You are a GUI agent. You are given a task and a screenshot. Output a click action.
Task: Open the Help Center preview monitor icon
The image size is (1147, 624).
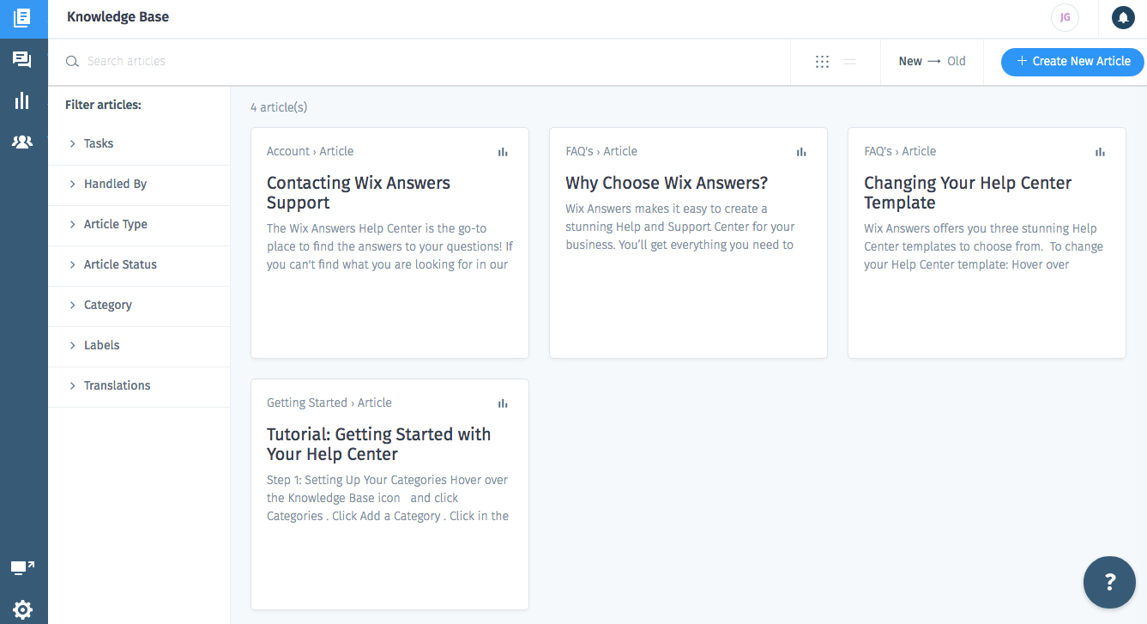[x=22, y=567]
